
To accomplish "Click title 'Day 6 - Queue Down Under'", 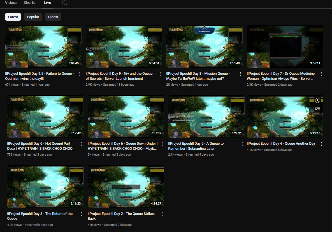I will tap(123, 146).
